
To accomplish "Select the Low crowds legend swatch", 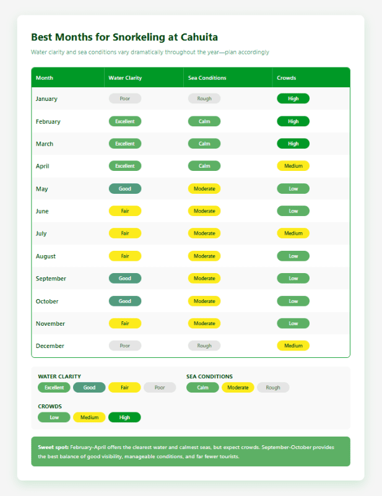I will [x=54, y=417].
